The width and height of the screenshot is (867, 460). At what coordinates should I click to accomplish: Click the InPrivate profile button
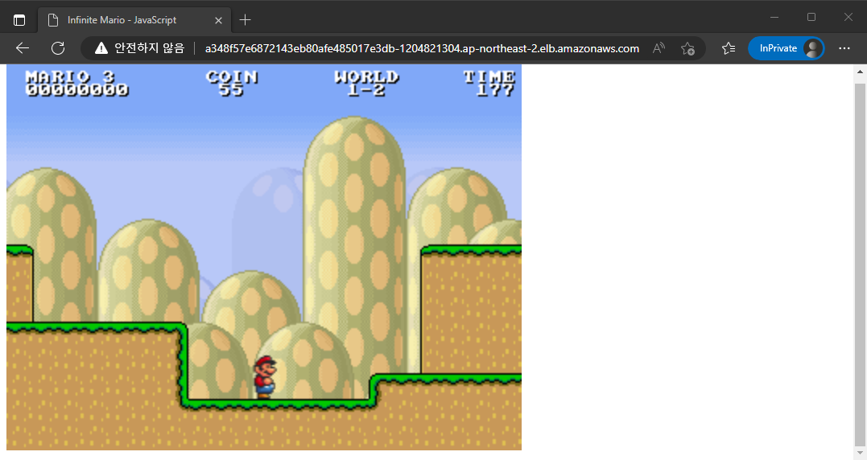click(x=786, y=48)
